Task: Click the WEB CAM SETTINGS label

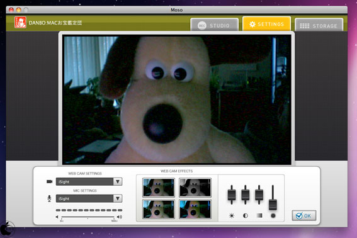Action: click(85, 173)
